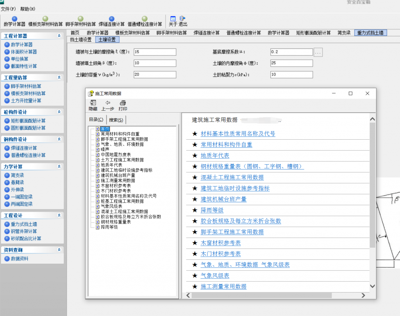Collapse the 钢构件设计 sidebar section
Viewport: 400px width, 316px height.
pos(59,139)
